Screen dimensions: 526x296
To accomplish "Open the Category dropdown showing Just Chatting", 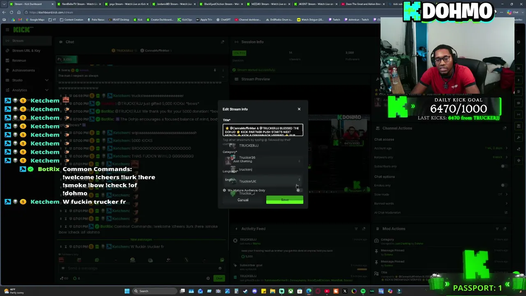I will (263, 161).
